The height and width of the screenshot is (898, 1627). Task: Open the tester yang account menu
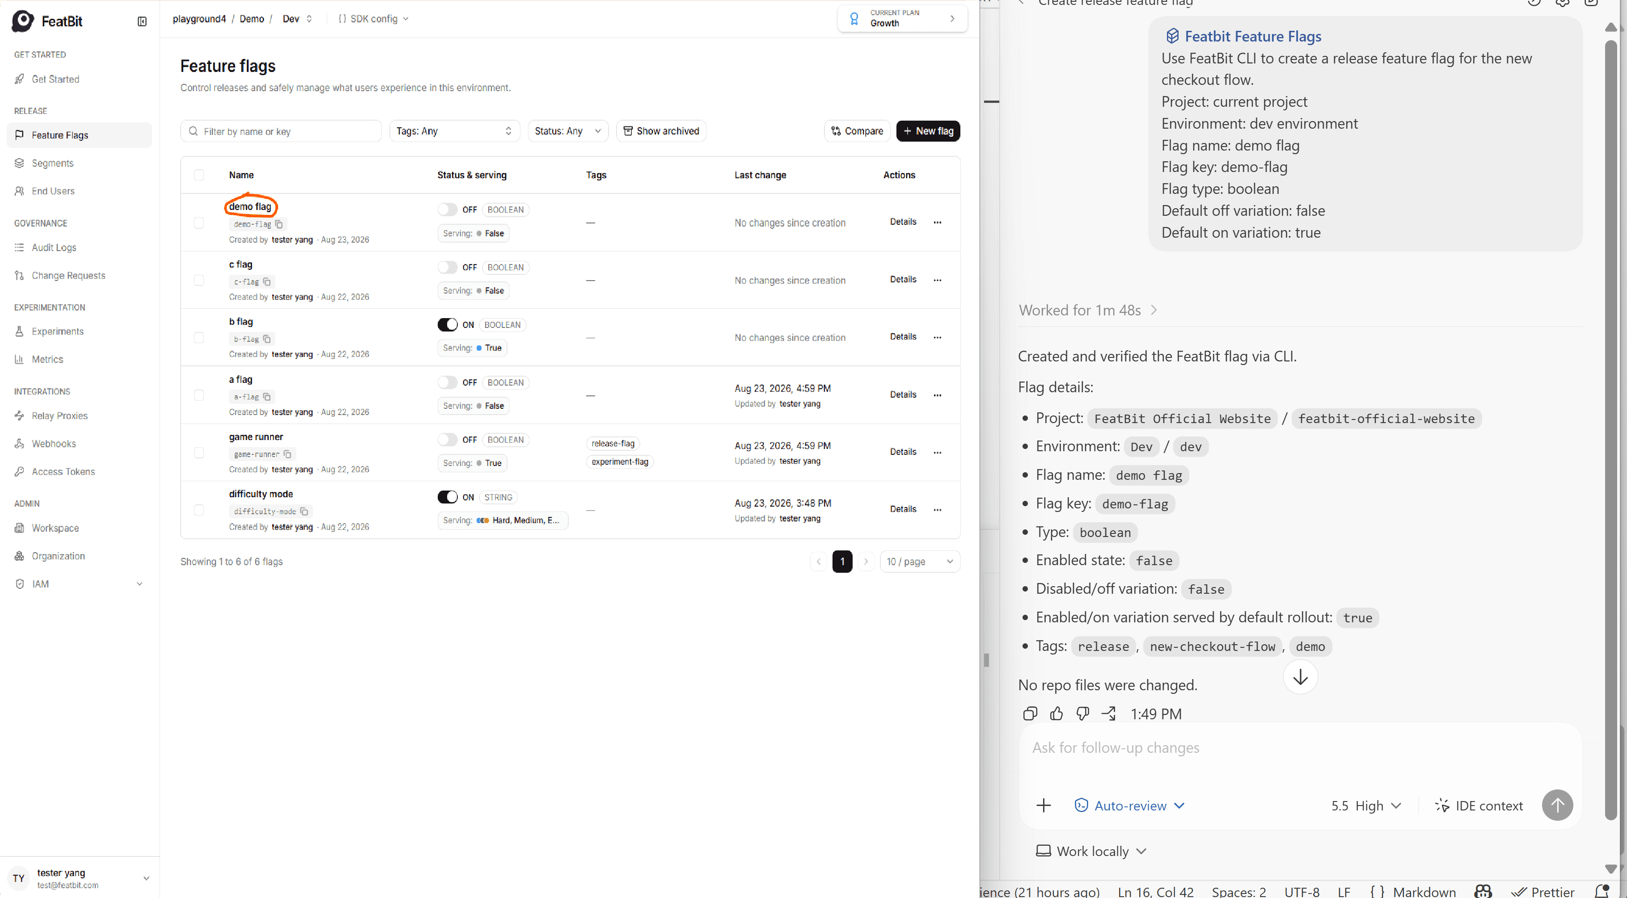(80, 878)
